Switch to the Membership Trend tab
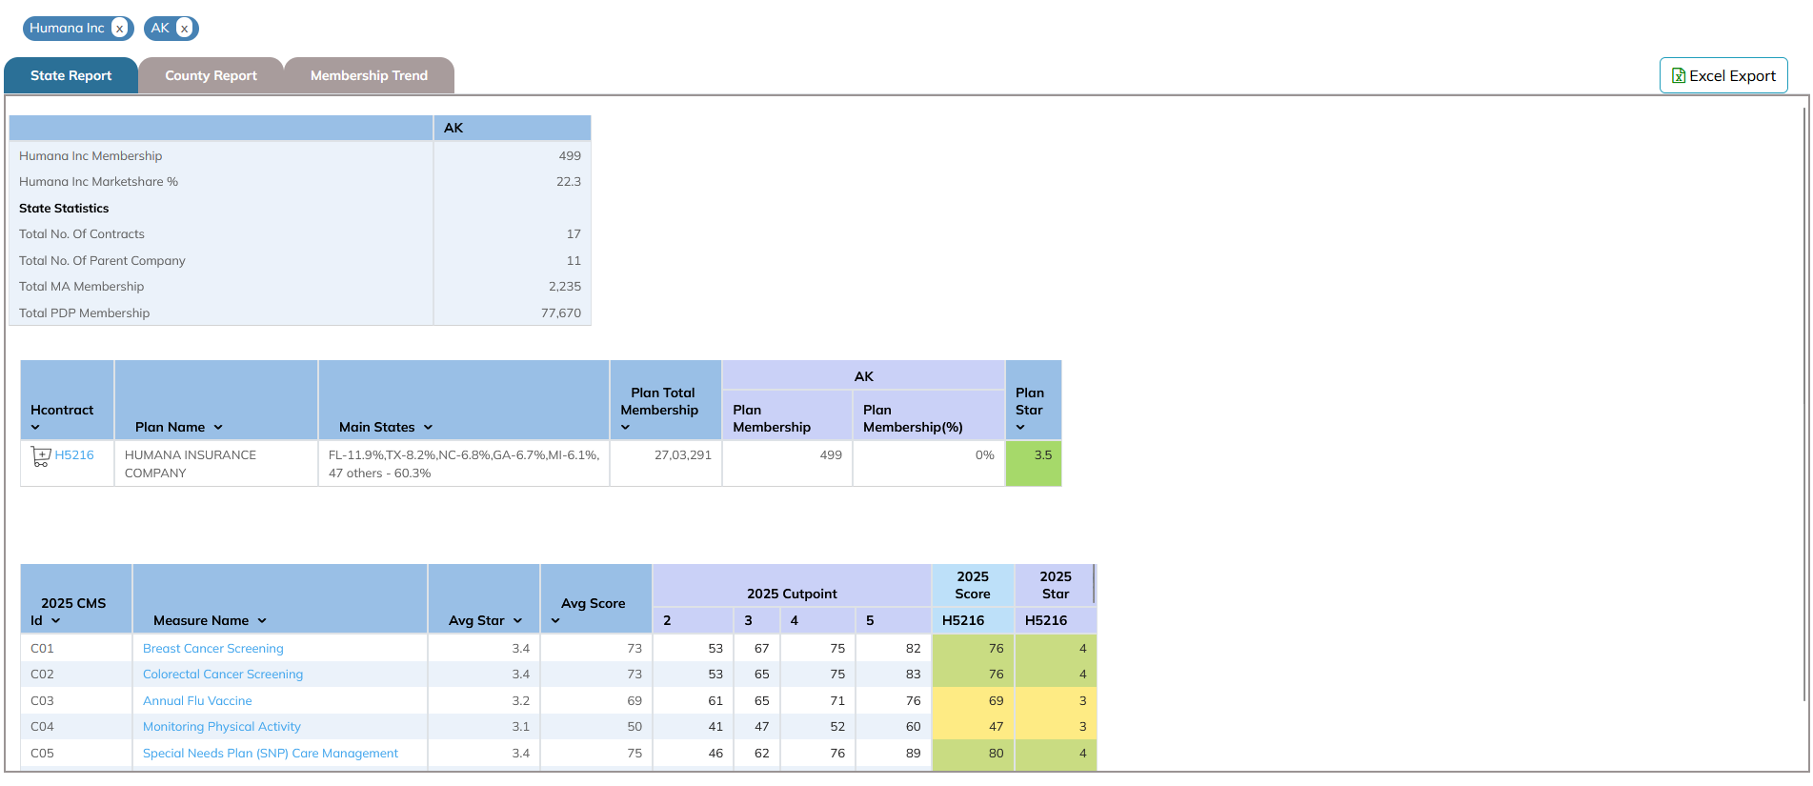 [369, 75]
